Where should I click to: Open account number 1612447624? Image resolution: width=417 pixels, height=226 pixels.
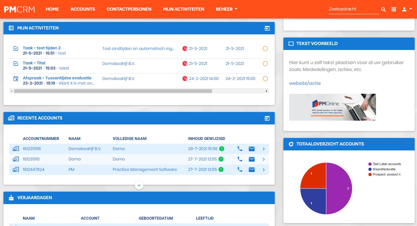(34, 169)
